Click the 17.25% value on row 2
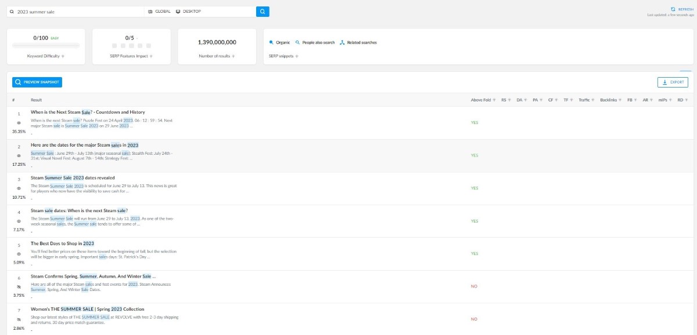Screen dimensions: 697x335 tap(19, 164)
